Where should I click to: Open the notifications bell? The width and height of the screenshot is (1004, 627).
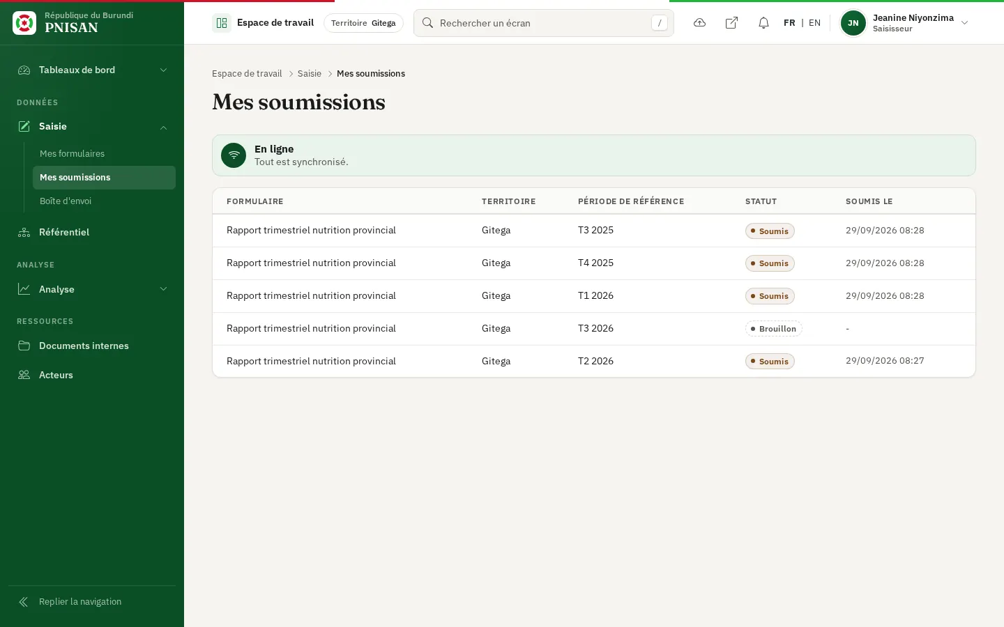pos(763,23)
